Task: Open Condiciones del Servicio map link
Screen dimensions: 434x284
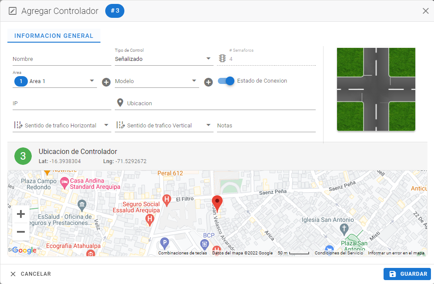Action: 339,253
